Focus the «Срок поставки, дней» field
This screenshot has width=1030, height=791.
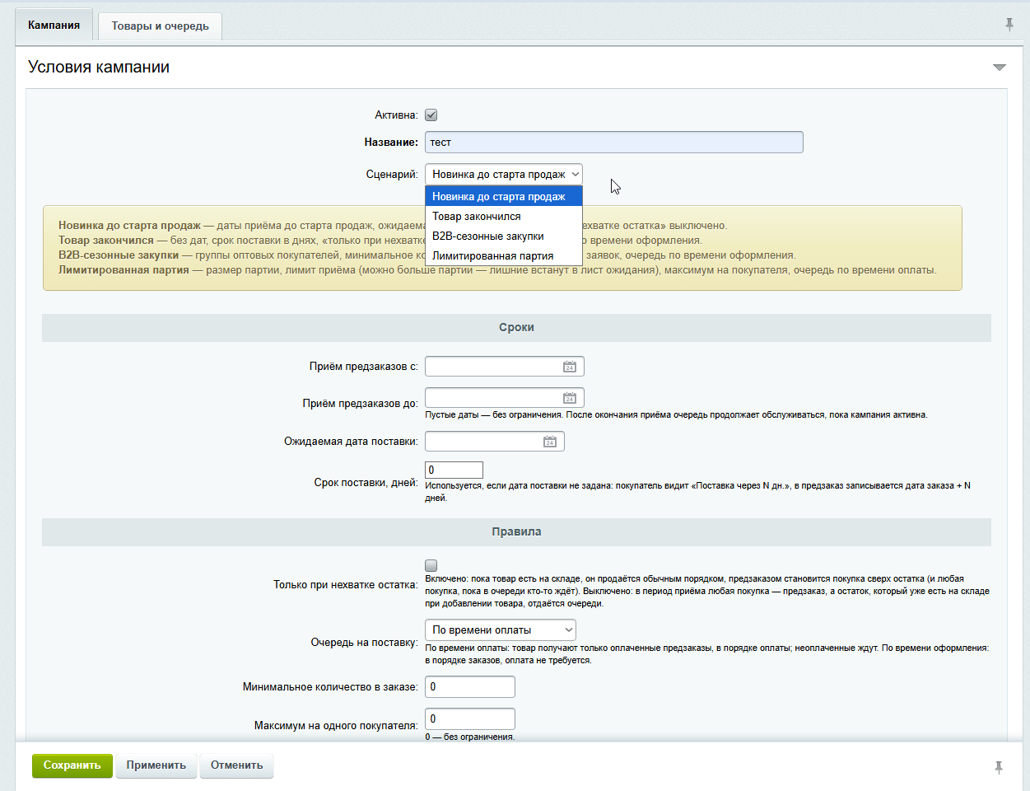point(454,470)
